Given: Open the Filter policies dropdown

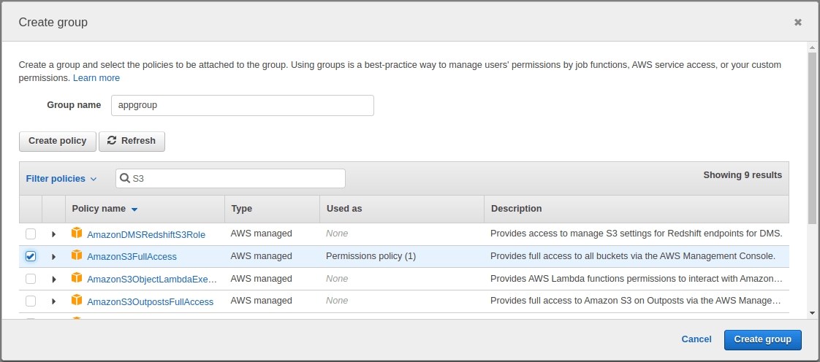Looking at the screenshot, I should click(61, 179).
